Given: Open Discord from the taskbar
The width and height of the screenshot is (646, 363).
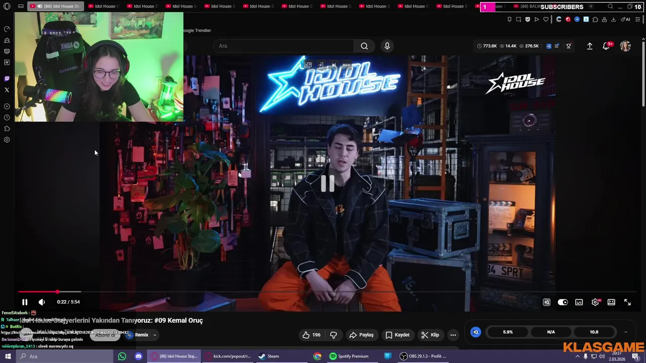Looking at the screenshot, I should tap(138, 356).
